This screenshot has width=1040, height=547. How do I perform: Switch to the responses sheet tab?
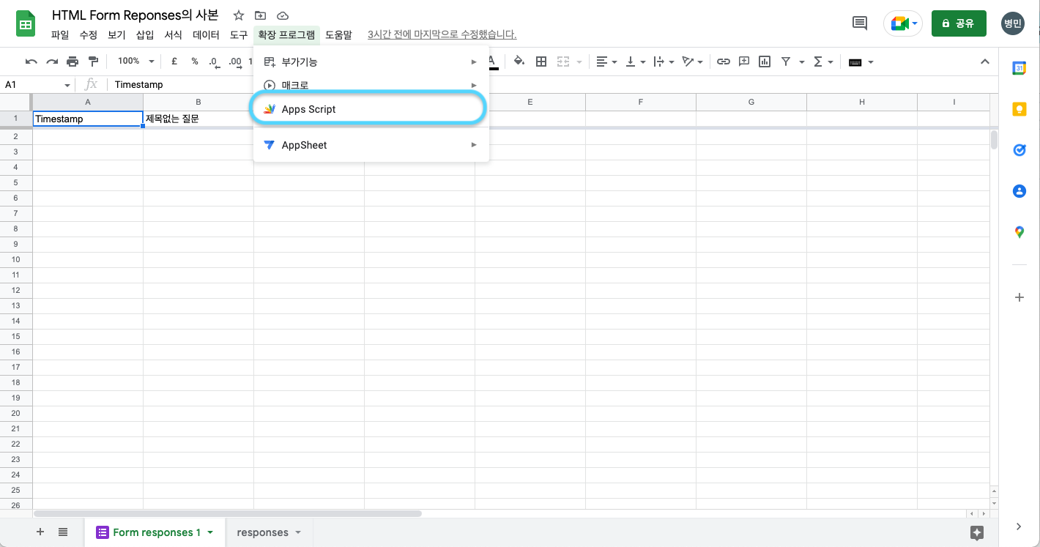point(269,532)
